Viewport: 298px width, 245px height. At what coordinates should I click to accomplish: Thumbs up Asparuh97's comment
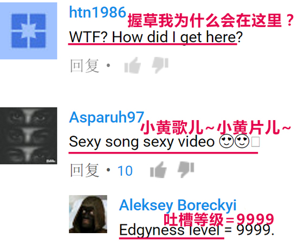[158, 170]
